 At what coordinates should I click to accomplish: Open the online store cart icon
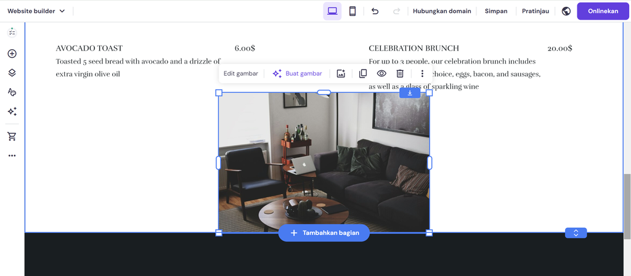(x=12, y=136)
